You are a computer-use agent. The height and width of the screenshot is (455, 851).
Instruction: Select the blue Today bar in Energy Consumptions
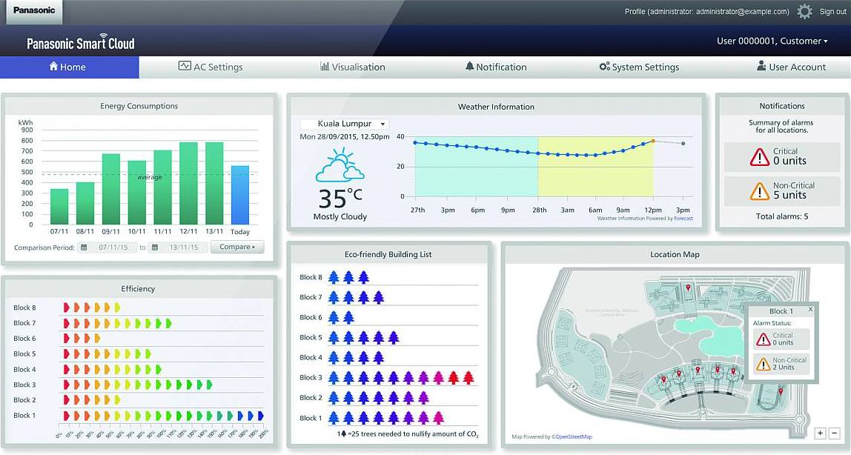pos(240,195)
